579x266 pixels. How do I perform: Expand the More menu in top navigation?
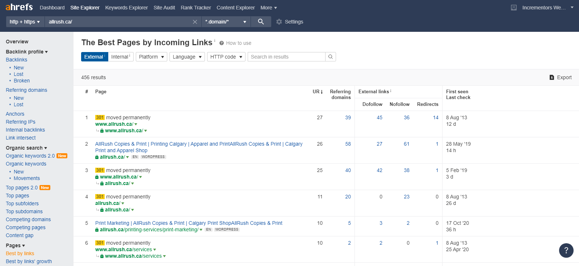pyautogui.click(x=269, y=8)
